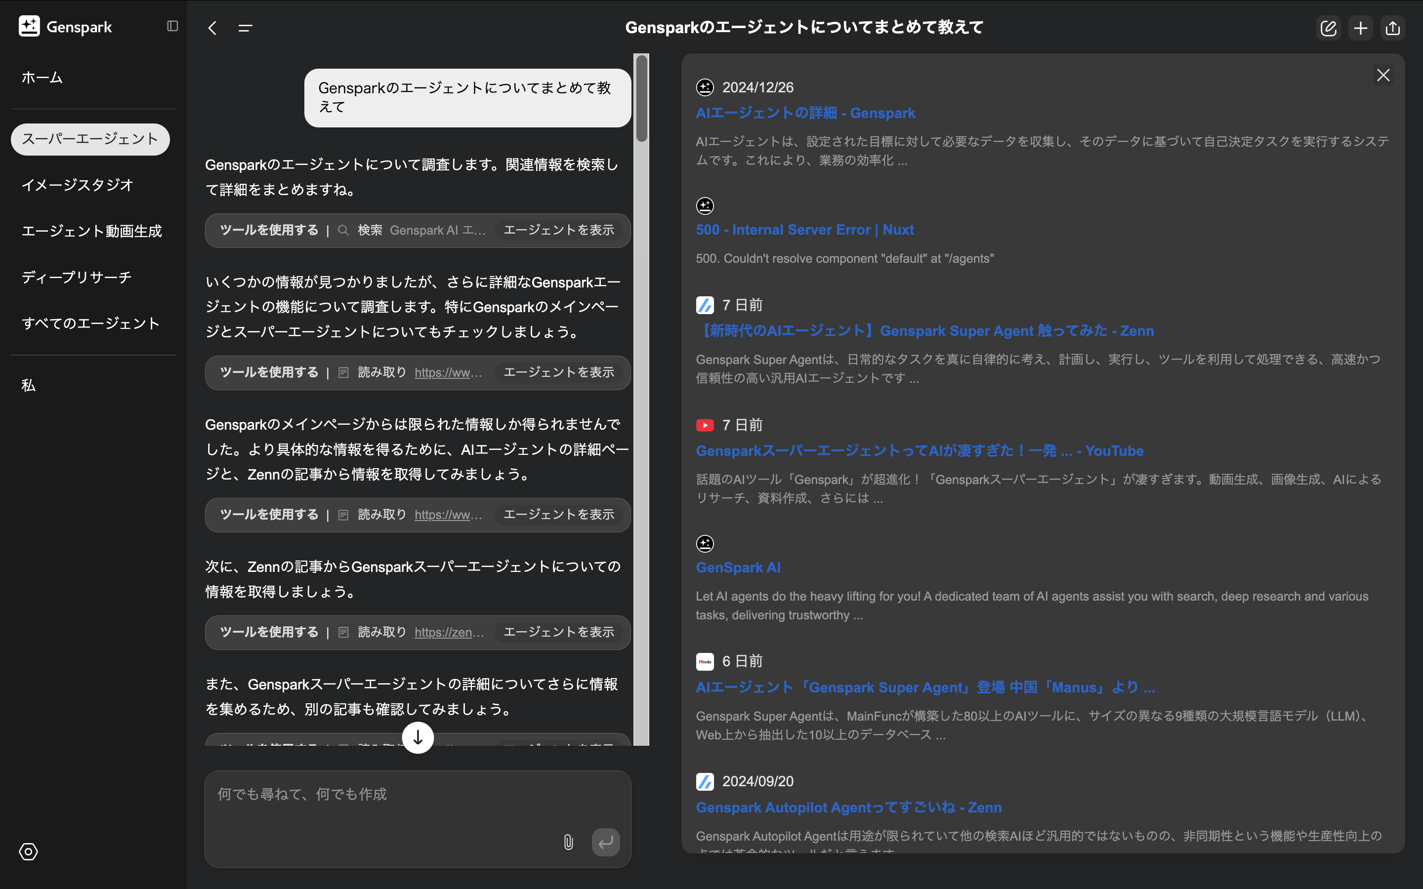This screenshot has height=889, width=1423.
Task: Go to すべてのエージェント in sidebar
Action: click(90, 323)
